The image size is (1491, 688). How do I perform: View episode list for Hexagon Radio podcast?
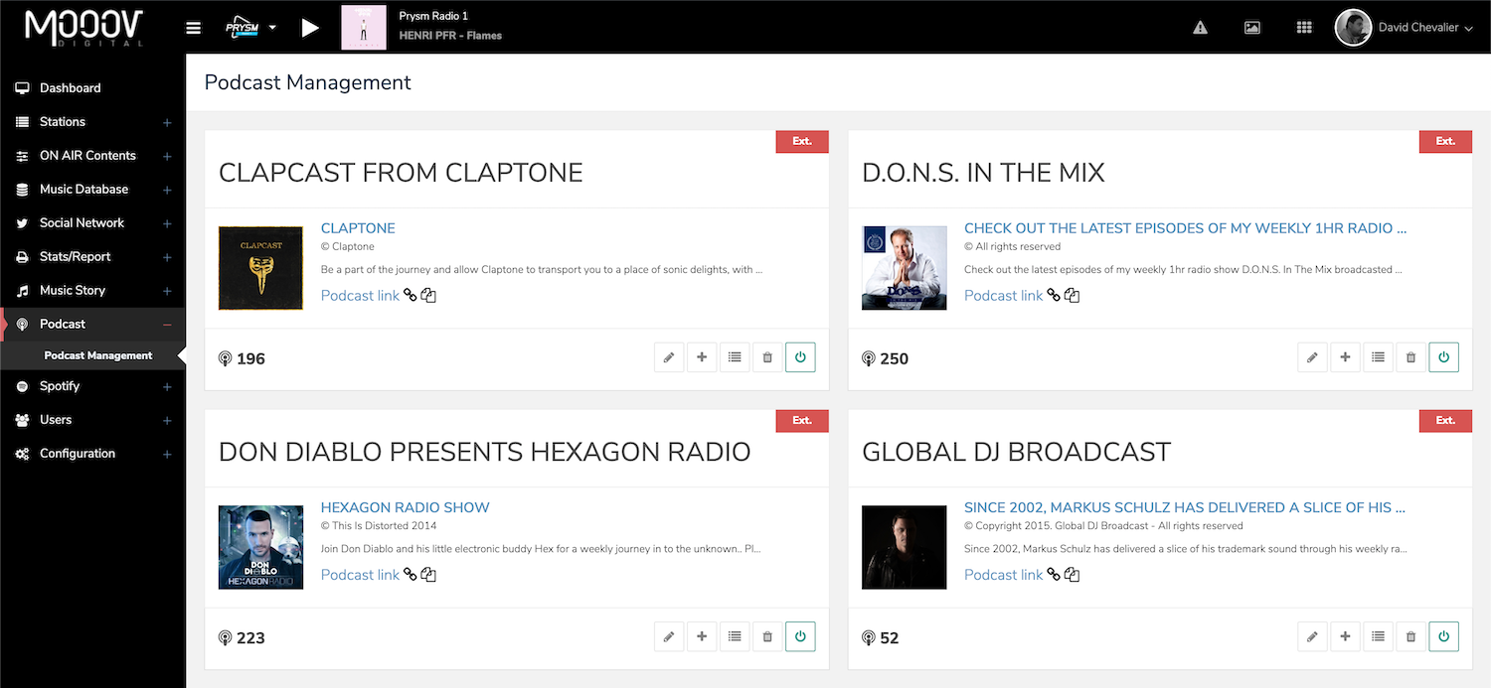735,636
